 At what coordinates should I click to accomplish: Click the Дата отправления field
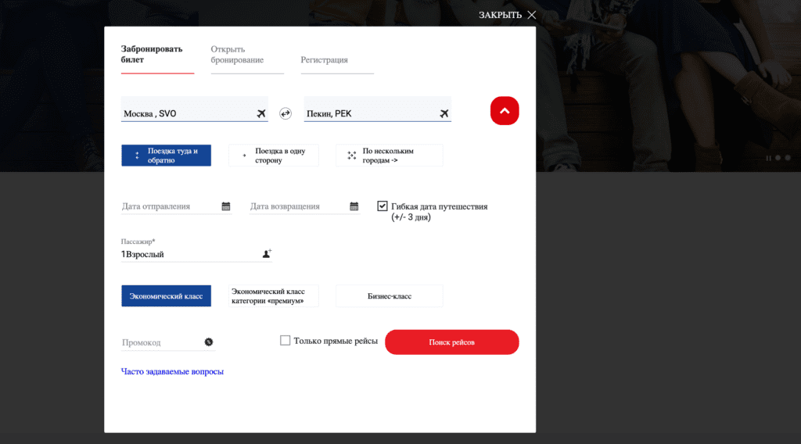pyautogui.click(x=176, y=206)
